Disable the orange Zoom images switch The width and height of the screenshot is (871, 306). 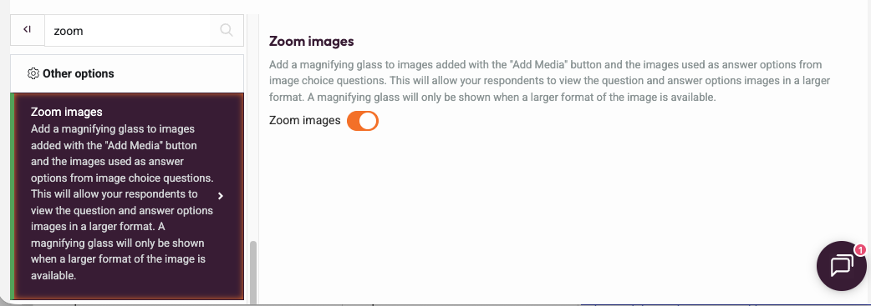[363, 120]
